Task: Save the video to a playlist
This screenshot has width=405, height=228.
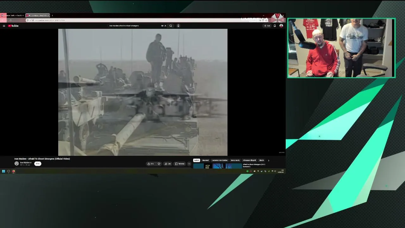Action: click(x=180, y=164)
